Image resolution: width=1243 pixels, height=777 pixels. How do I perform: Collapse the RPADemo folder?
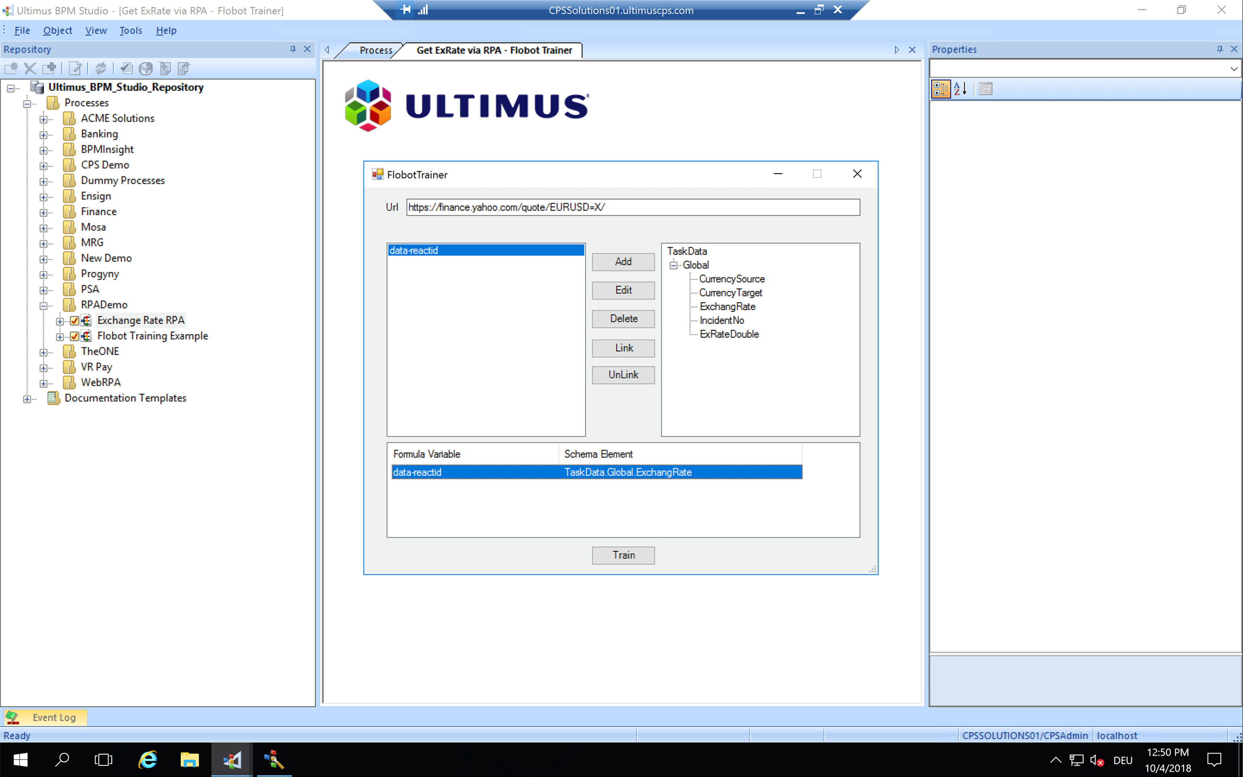tap(44, 306)
